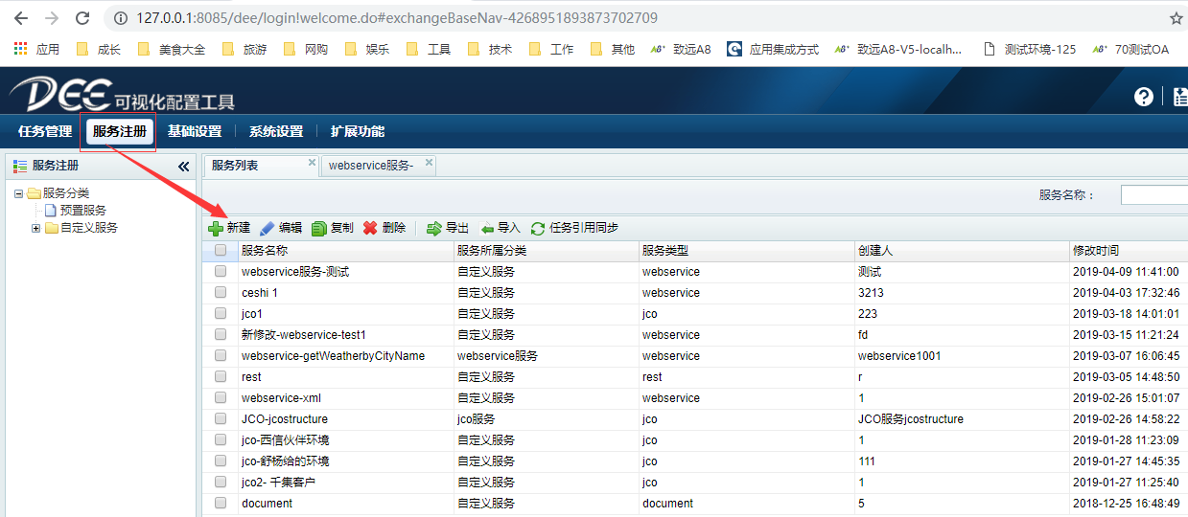Image resolution: width=1188 pixels, height=517 pixels.
Task: Click the Import (导入) arrow icon
Action: pos(487,229)
